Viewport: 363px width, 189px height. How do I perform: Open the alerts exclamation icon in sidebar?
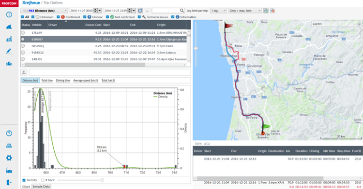(9, 14)
